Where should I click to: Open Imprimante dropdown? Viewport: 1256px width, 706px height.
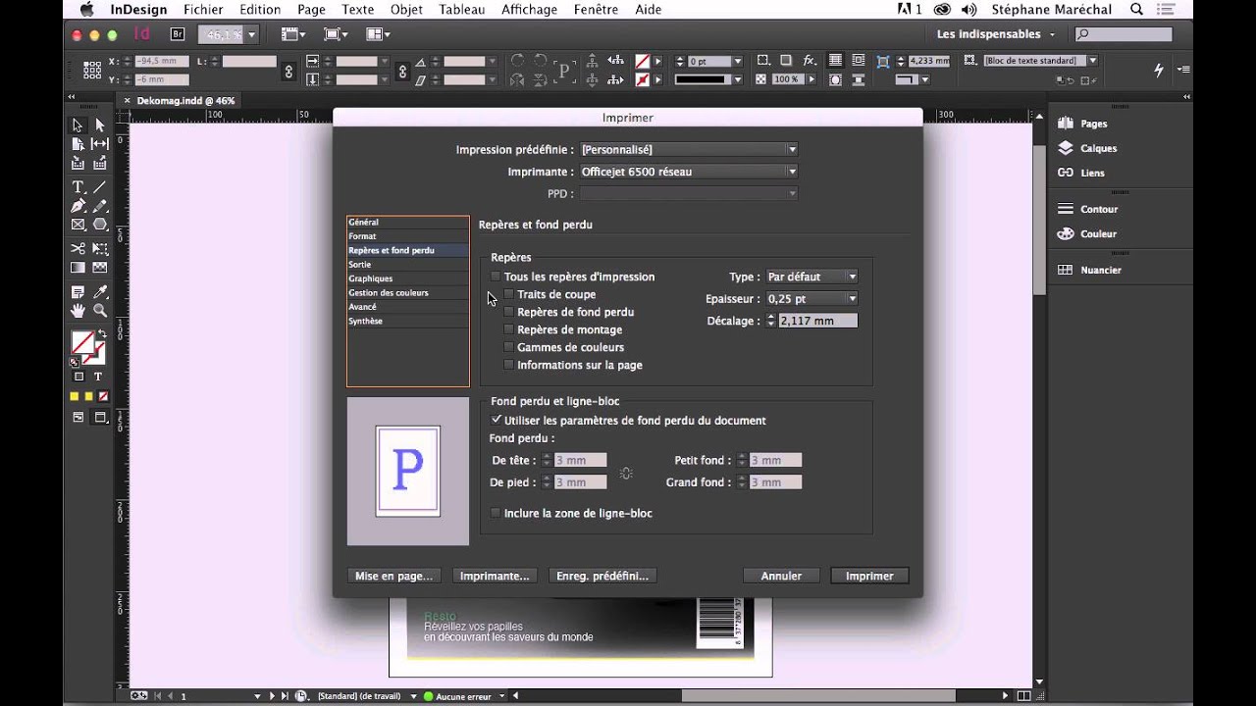pyautogui.click(x=689, y=172)
